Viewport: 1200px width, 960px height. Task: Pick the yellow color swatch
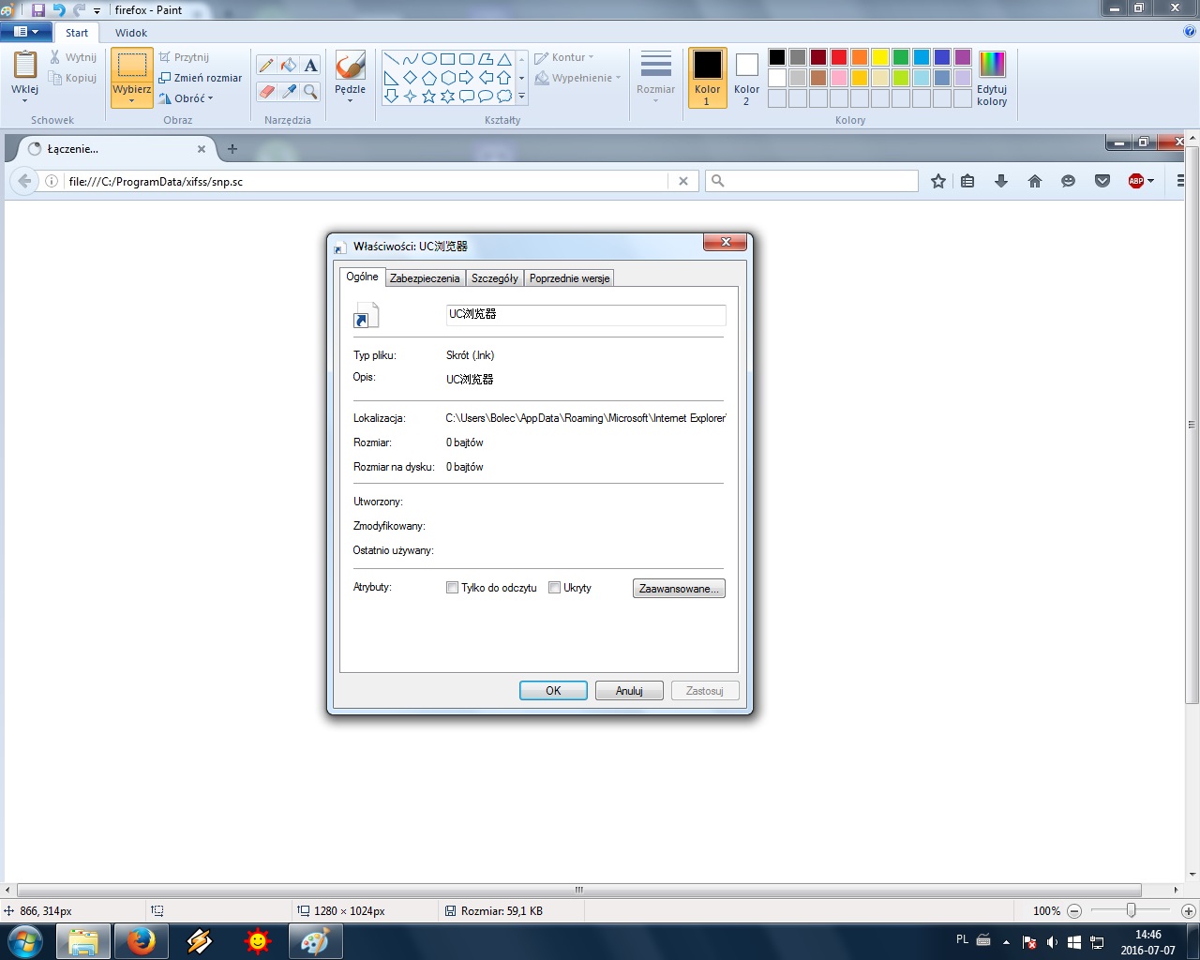[880, 57]
